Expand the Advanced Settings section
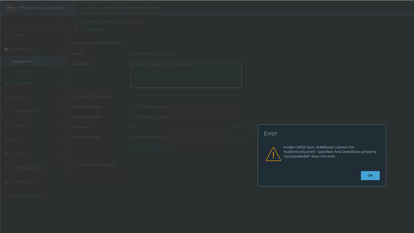The image size is (414, 233). click(x=75, y=165)
